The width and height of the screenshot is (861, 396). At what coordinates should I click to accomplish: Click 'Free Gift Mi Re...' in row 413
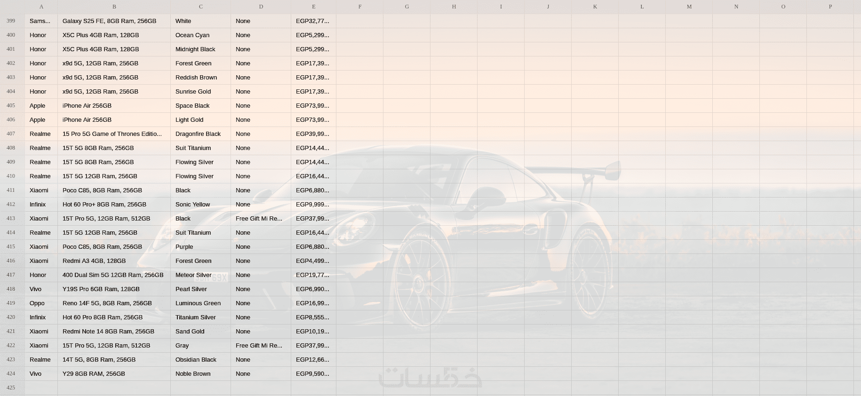click(261, 219)
